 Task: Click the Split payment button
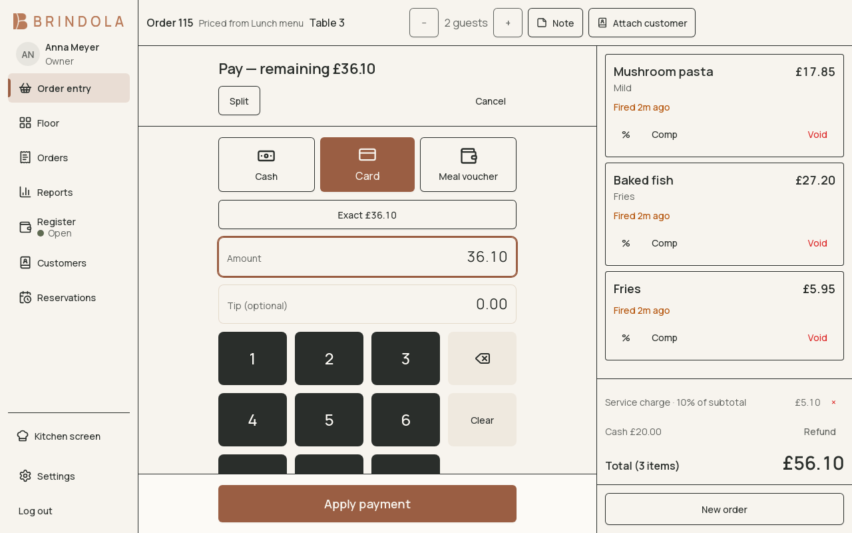[x=239, y=101]
